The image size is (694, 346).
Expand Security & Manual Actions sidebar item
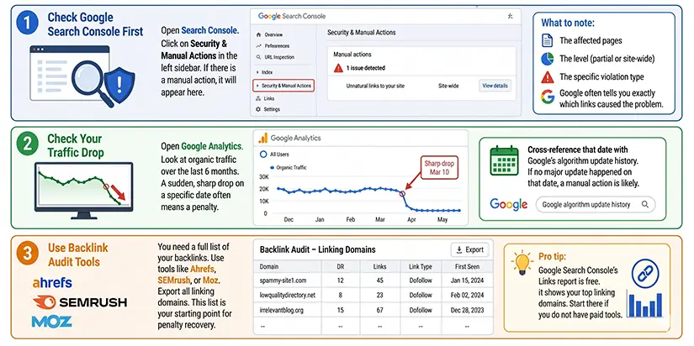pos(283,86)
